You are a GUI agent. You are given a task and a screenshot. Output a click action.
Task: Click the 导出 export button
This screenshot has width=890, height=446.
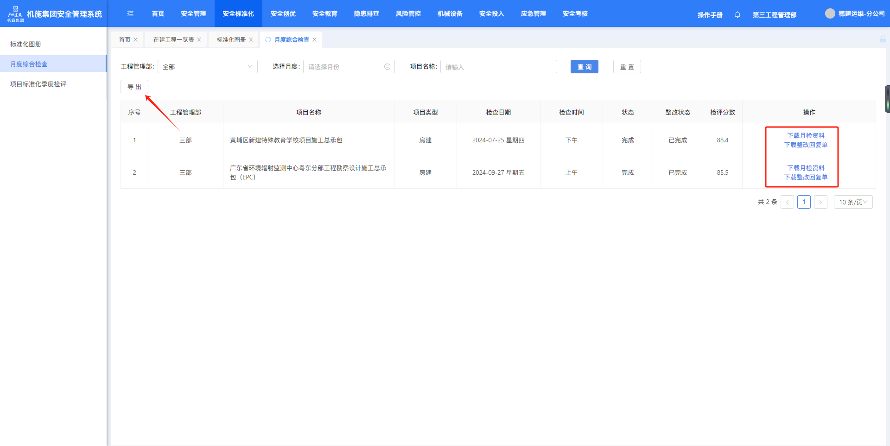[x=134, y=87]
